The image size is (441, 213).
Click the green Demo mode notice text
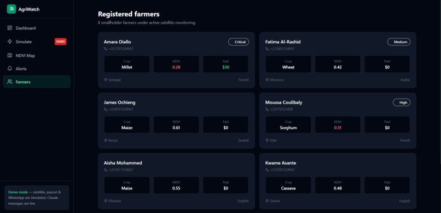(18, 192)
